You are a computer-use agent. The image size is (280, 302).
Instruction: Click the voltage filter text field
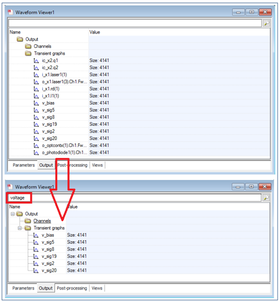(x=135, y=198)
